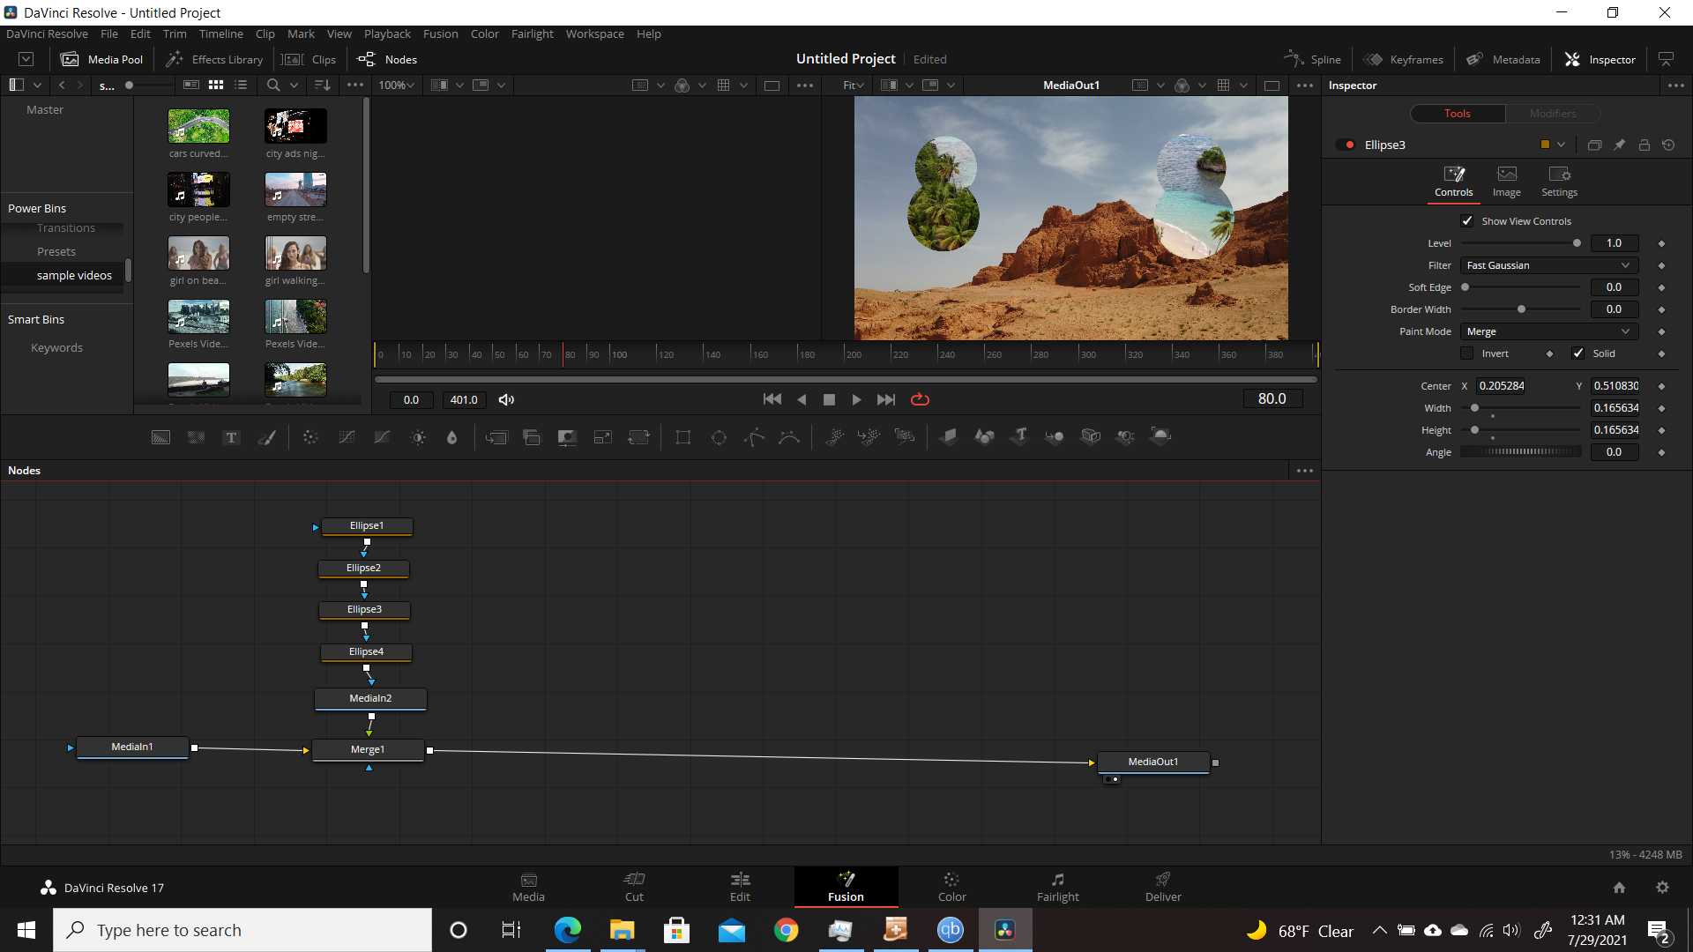
Task: Mute audio with speaker icon
Action: (506, 399)
